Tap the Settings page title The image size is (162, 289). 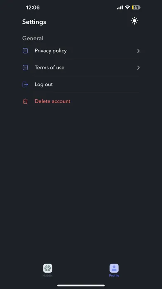(34, 22)
